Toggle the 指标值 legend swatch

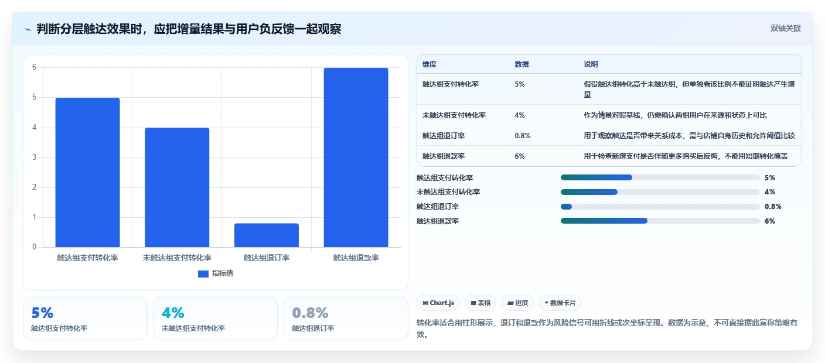click(203, 273)
